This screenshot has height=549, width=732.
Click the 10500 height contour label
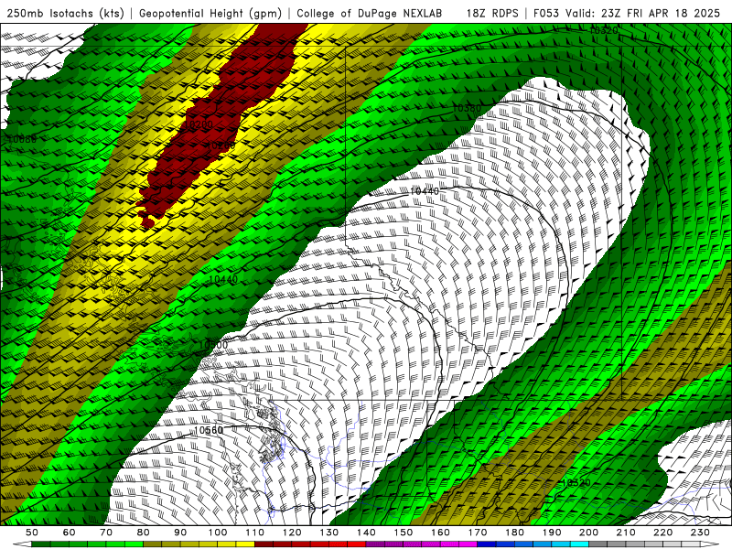click(213, 345)
